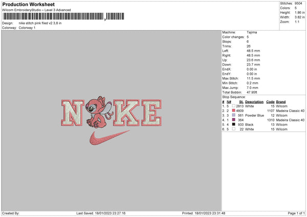Click the 'Printed: 18/01/2023 23:31:48' text

[204, 213]
